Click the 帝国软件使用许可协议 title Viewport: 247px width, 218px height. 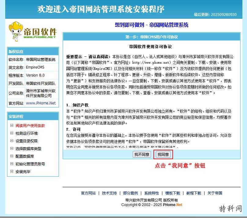(x=150, y=47)
